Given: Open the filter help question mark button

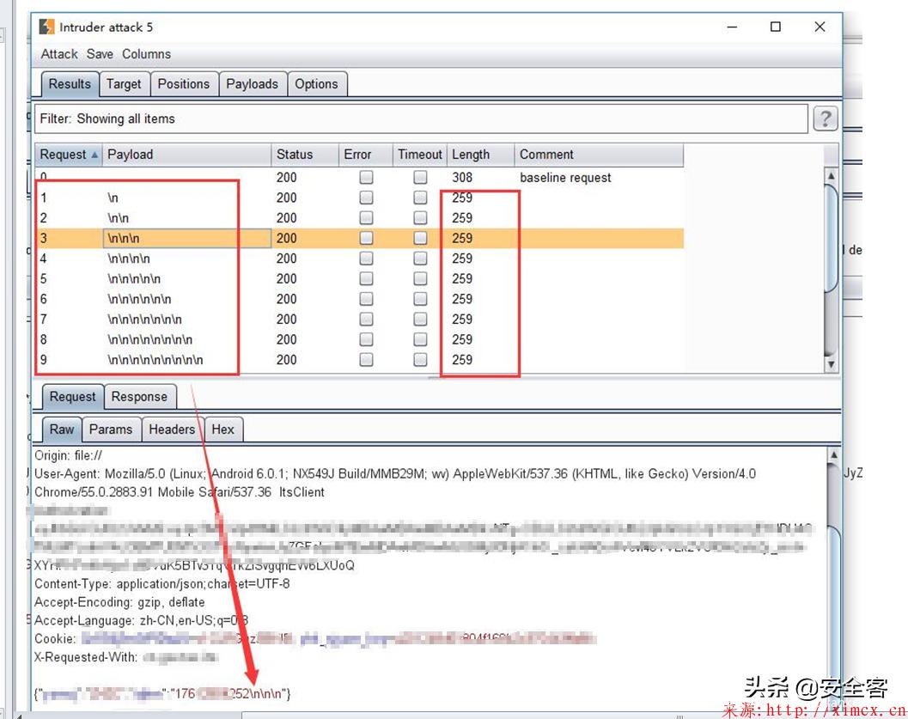Looking at the screenshot, I should point(826,119).
